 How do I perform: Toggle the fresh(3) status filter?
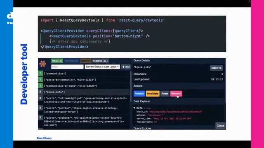tap(57, 61)
